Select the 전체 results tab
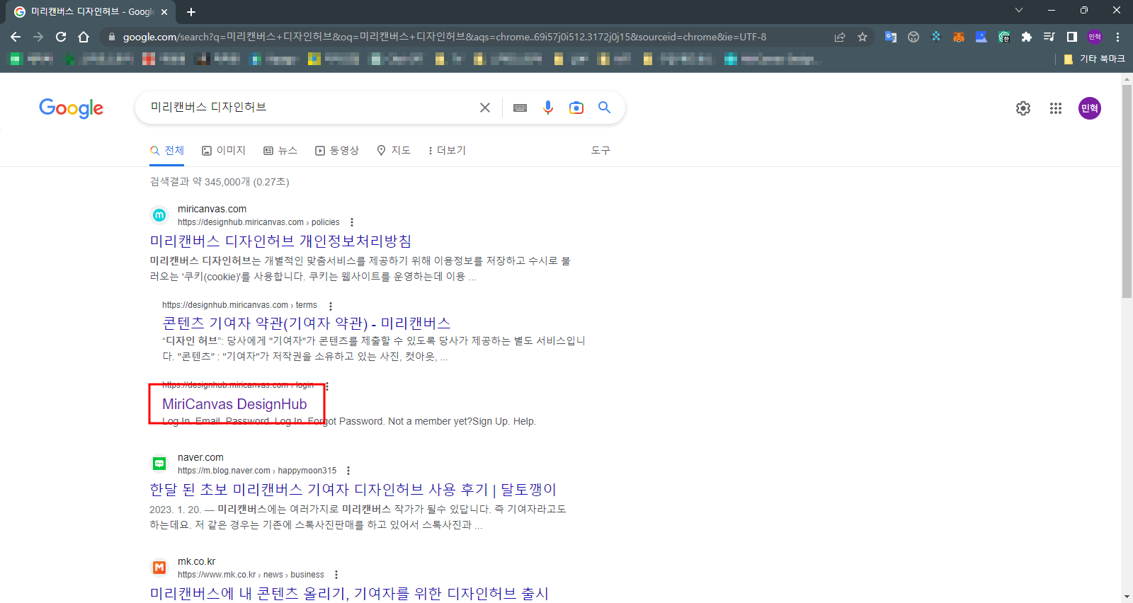This screenshot has width=1133, height=603. [167, 150]
